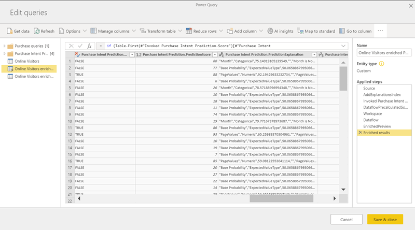415x230 pixels.
Task: Expand the formula bar chevron
Action: click(x=343, y=46)
